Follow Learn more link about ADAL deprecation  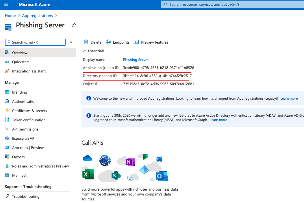click(x=218, y=120)
